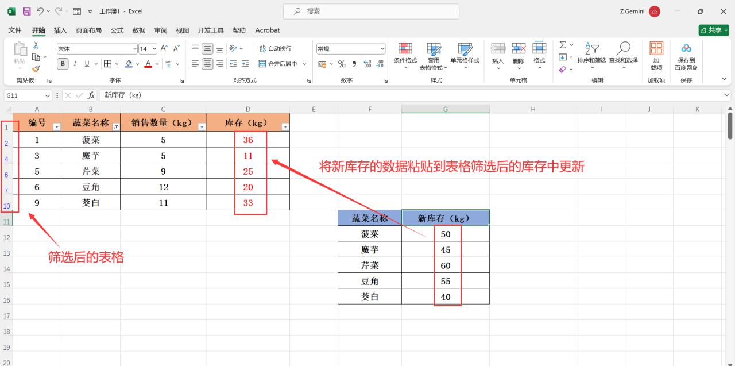
Task: Click the borders grid icon
Action: point(109,64)
